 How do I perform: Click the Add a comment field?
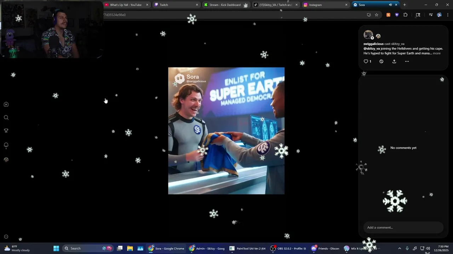403,228
